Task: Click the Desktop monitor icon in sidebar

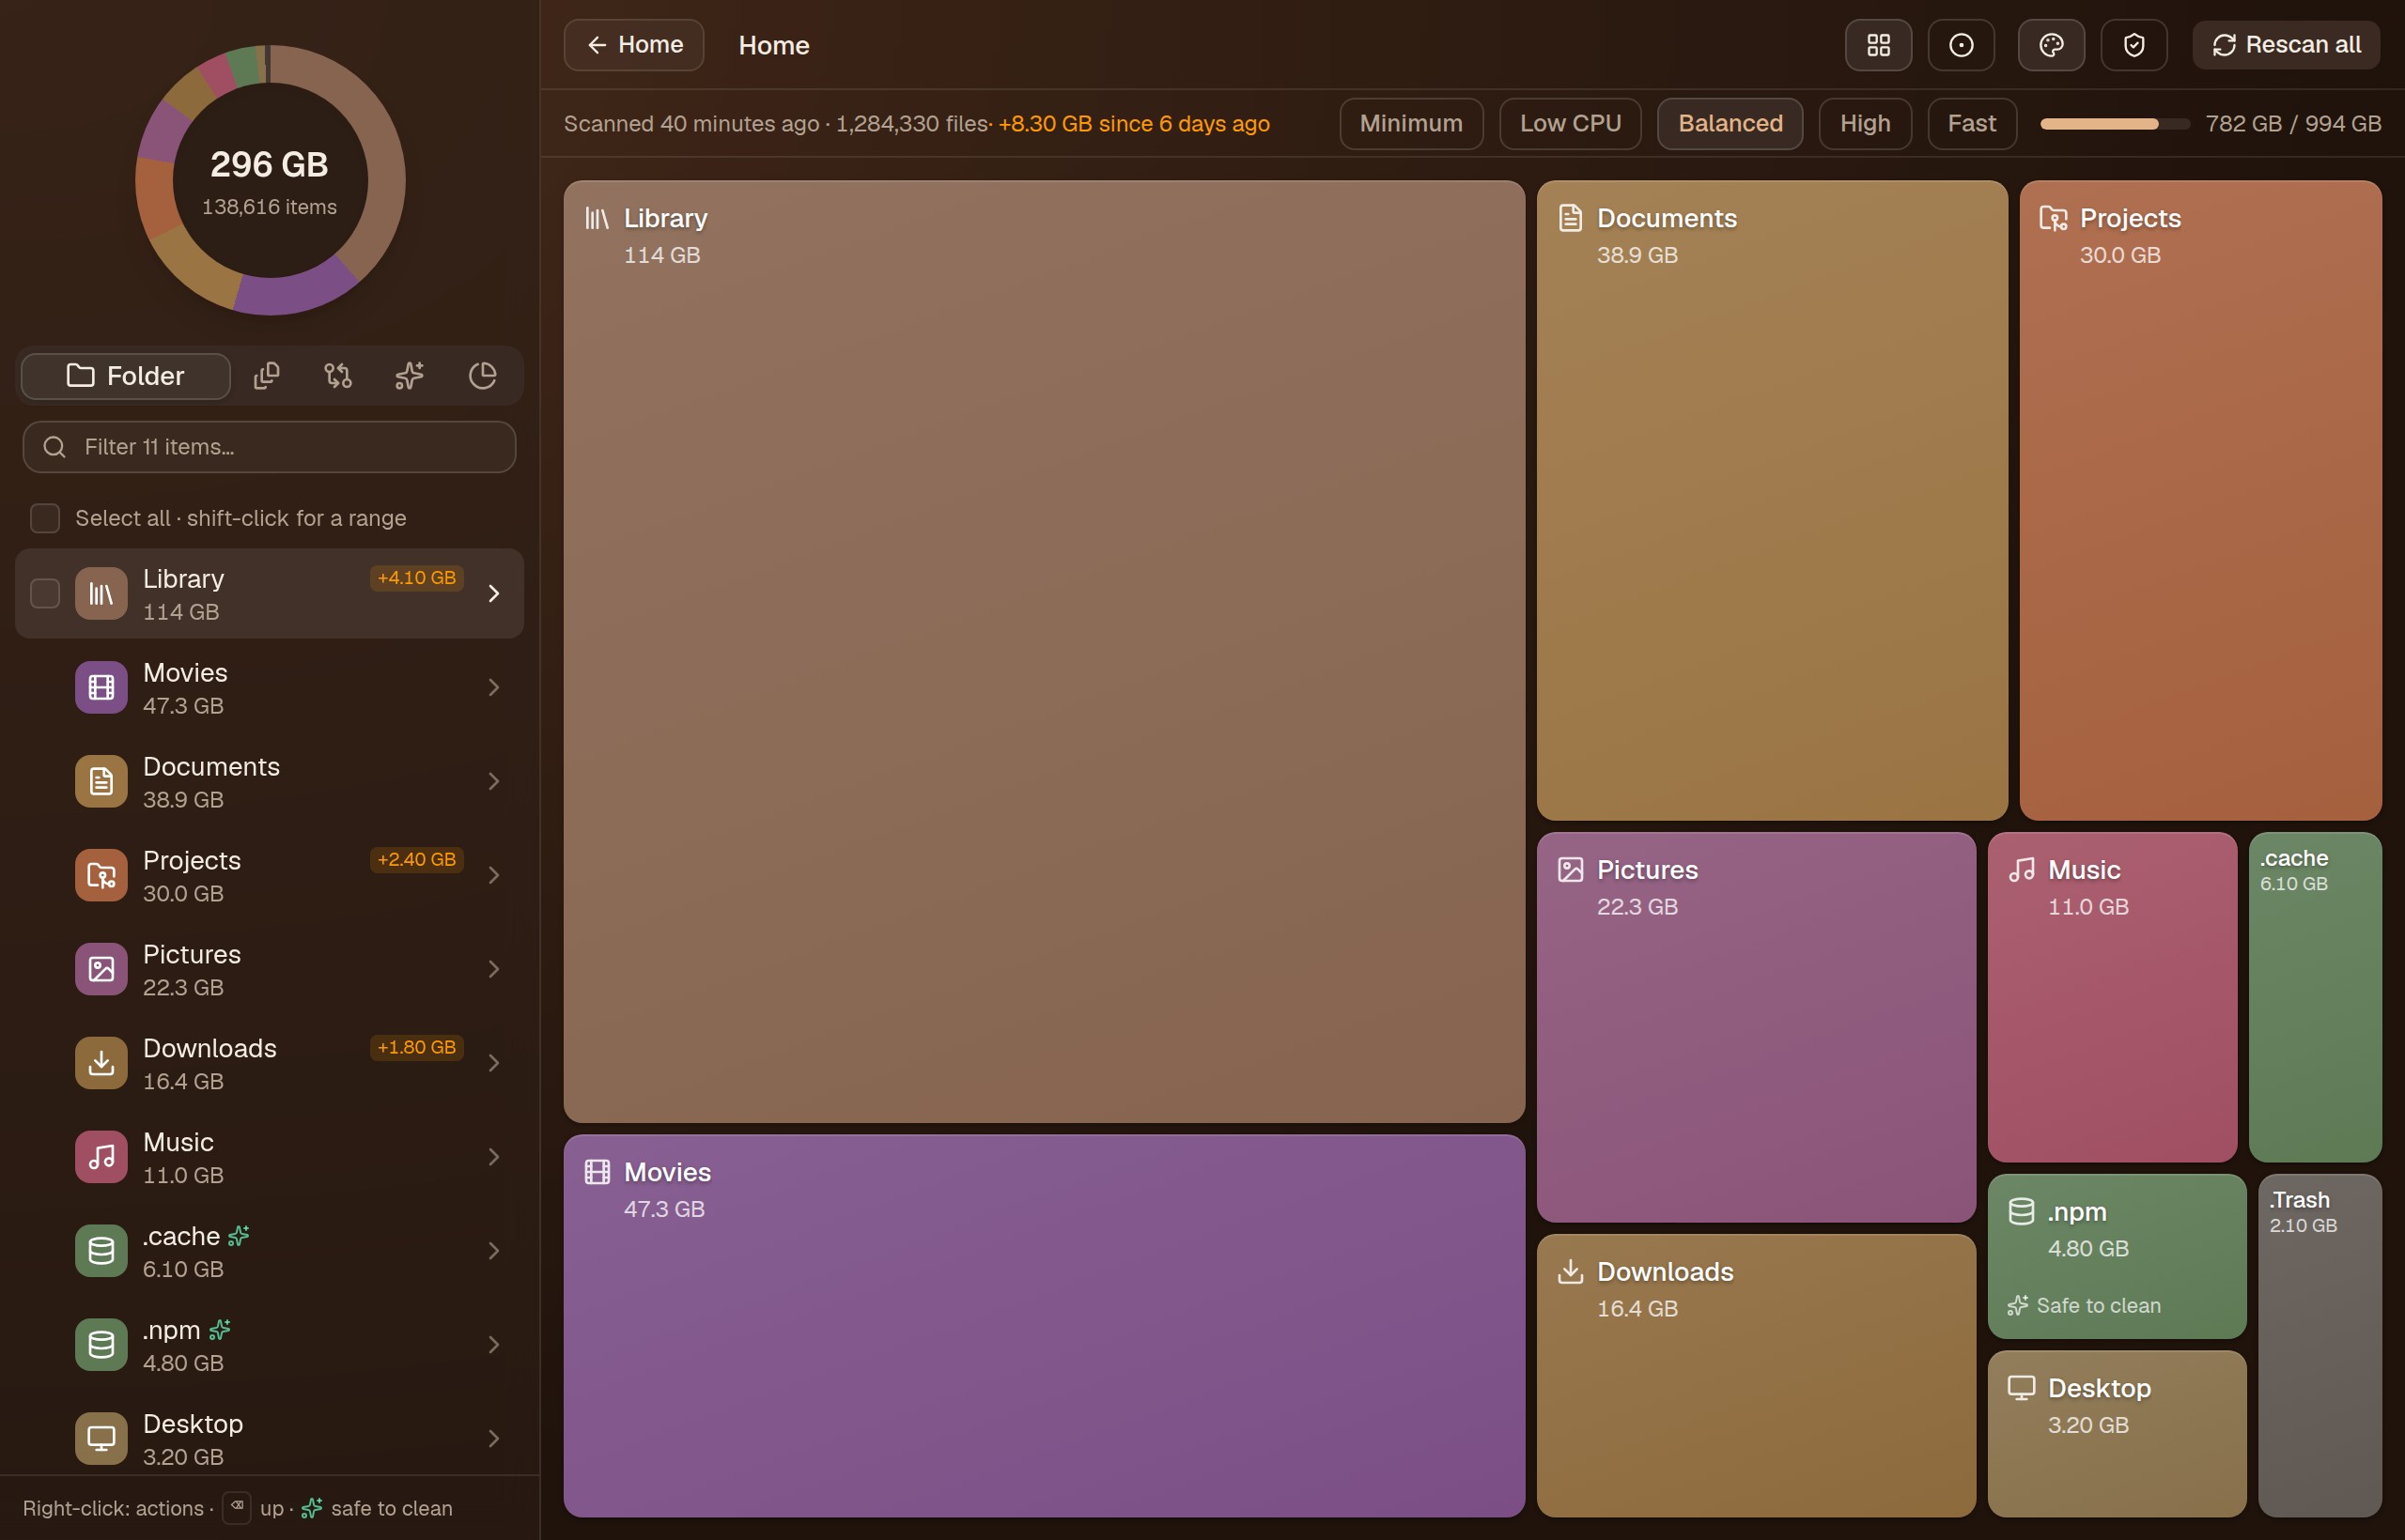Action: coord(101,1439)
